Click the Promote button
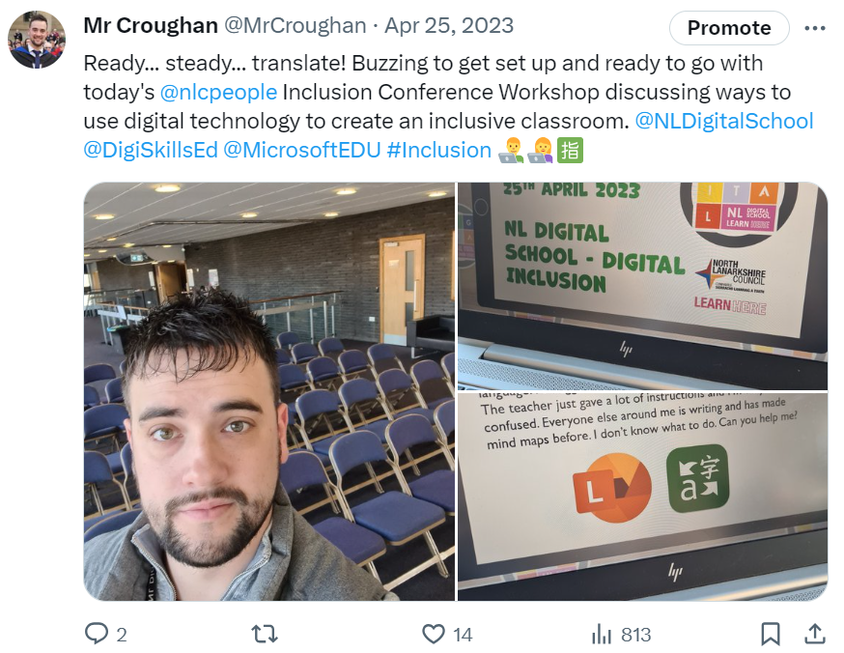This screenshot has height=653, width=844. click(x=729, y=28)
